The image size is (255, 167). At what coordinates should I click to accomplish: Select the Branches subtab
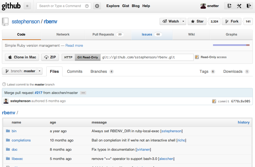[102, 71]
